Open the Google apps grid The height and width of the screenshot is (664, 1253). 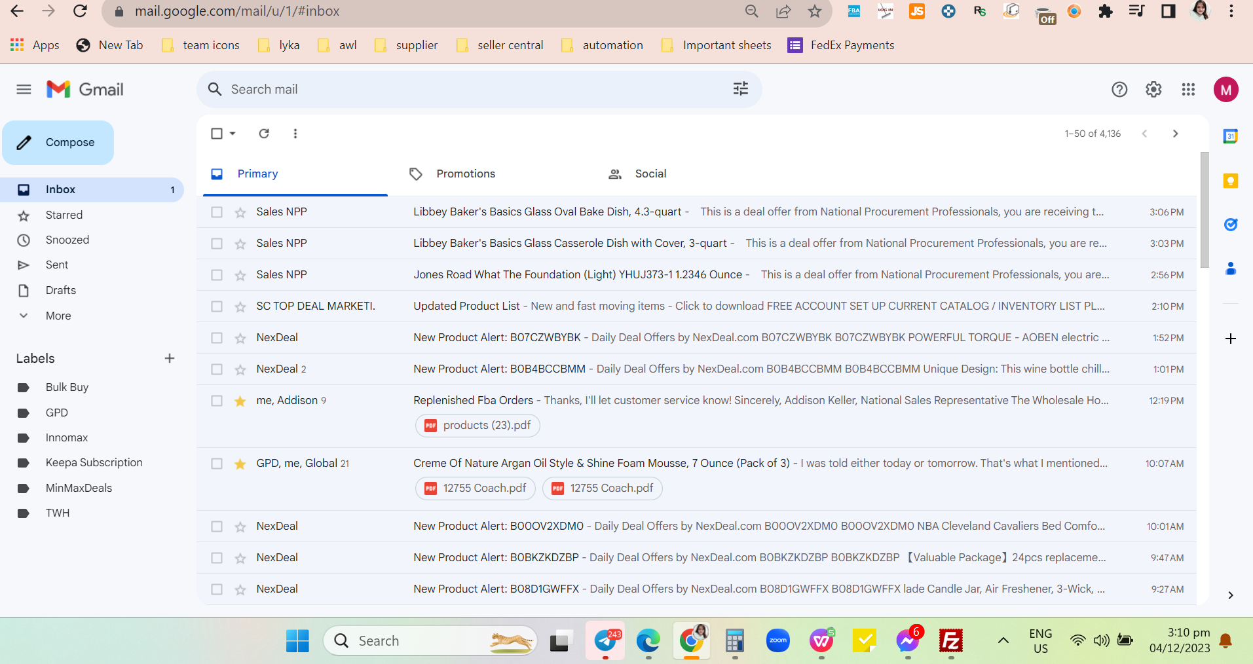(x=1188, y=90)
